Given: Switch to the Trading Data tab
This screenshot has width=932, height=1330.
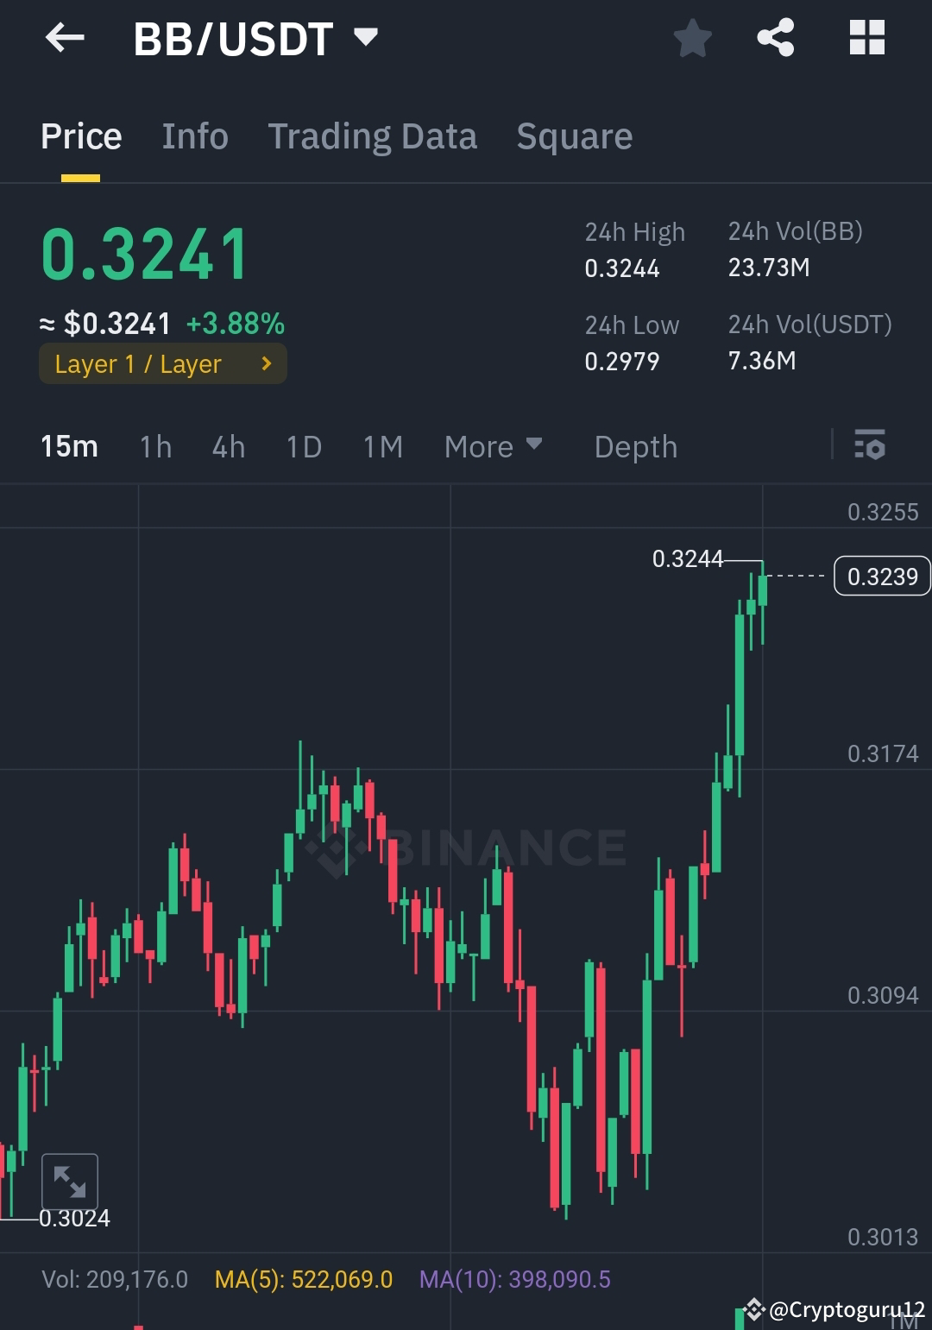Looking at the screenshot, I should [x=373, y=136].
